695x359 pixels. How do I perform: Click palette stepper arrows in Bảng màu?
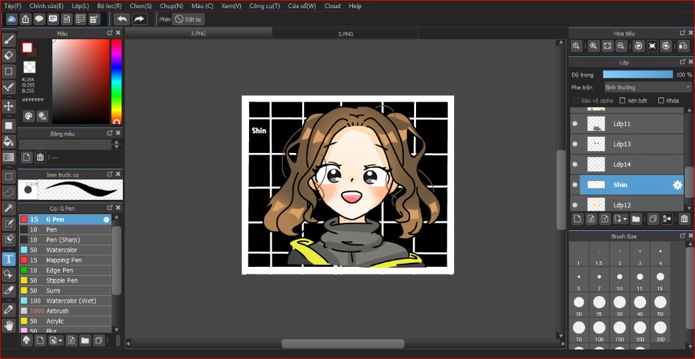tap(117, 144)
